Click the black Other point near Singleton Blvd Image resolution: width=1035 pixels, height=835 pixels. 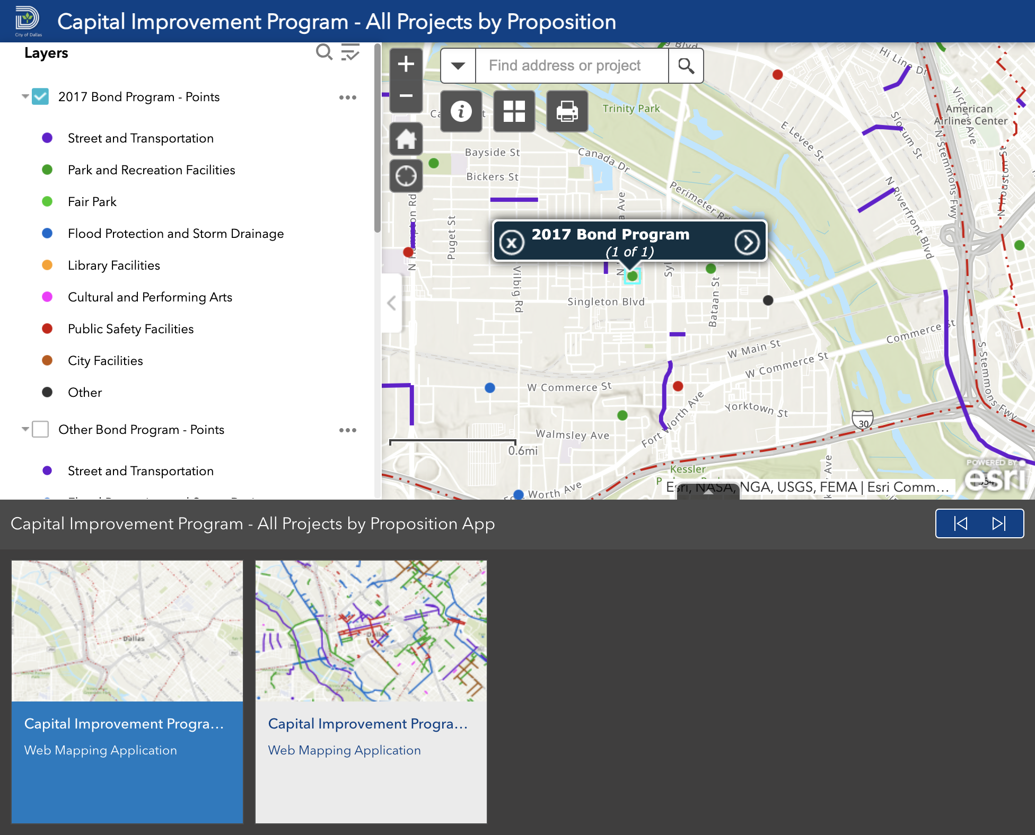(768, 300)
